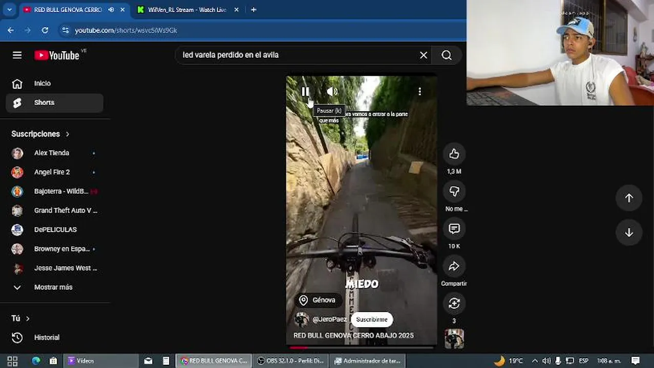
Task: Clear the YouTube search box text
Action: point(424,55)
